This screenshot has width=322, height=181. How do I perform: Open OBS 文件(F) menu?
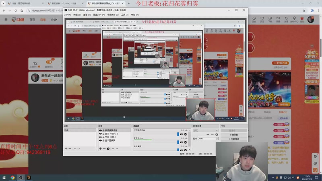(68, 15)
